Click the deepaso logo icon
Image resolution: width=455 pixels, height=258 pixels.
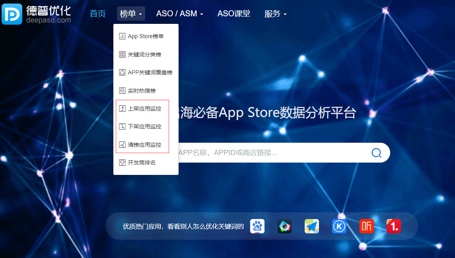(12, 14)
